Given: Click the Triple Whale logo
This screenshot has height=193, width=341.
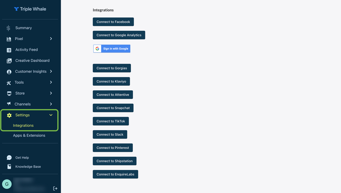Looking at the screenshot, I should coord(30,9).
